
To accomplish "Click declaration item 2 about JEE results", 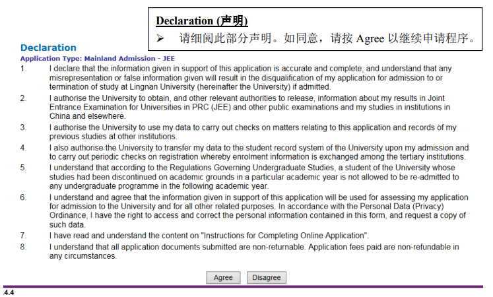I will 251,107.
